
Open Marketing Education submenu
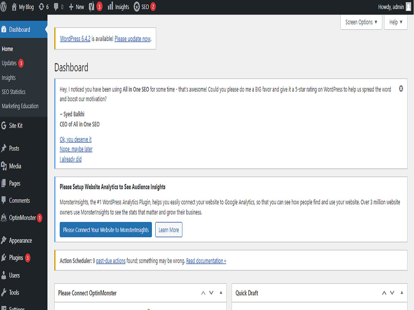point(20,106)
